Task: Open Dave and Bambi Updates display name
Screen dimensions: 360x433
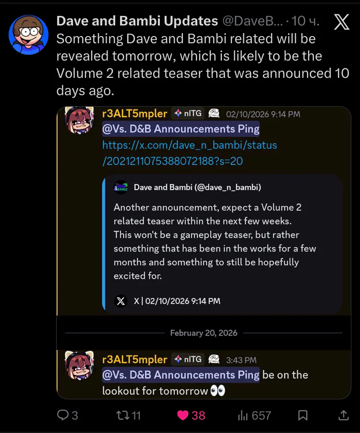Action: coord(137,21)
